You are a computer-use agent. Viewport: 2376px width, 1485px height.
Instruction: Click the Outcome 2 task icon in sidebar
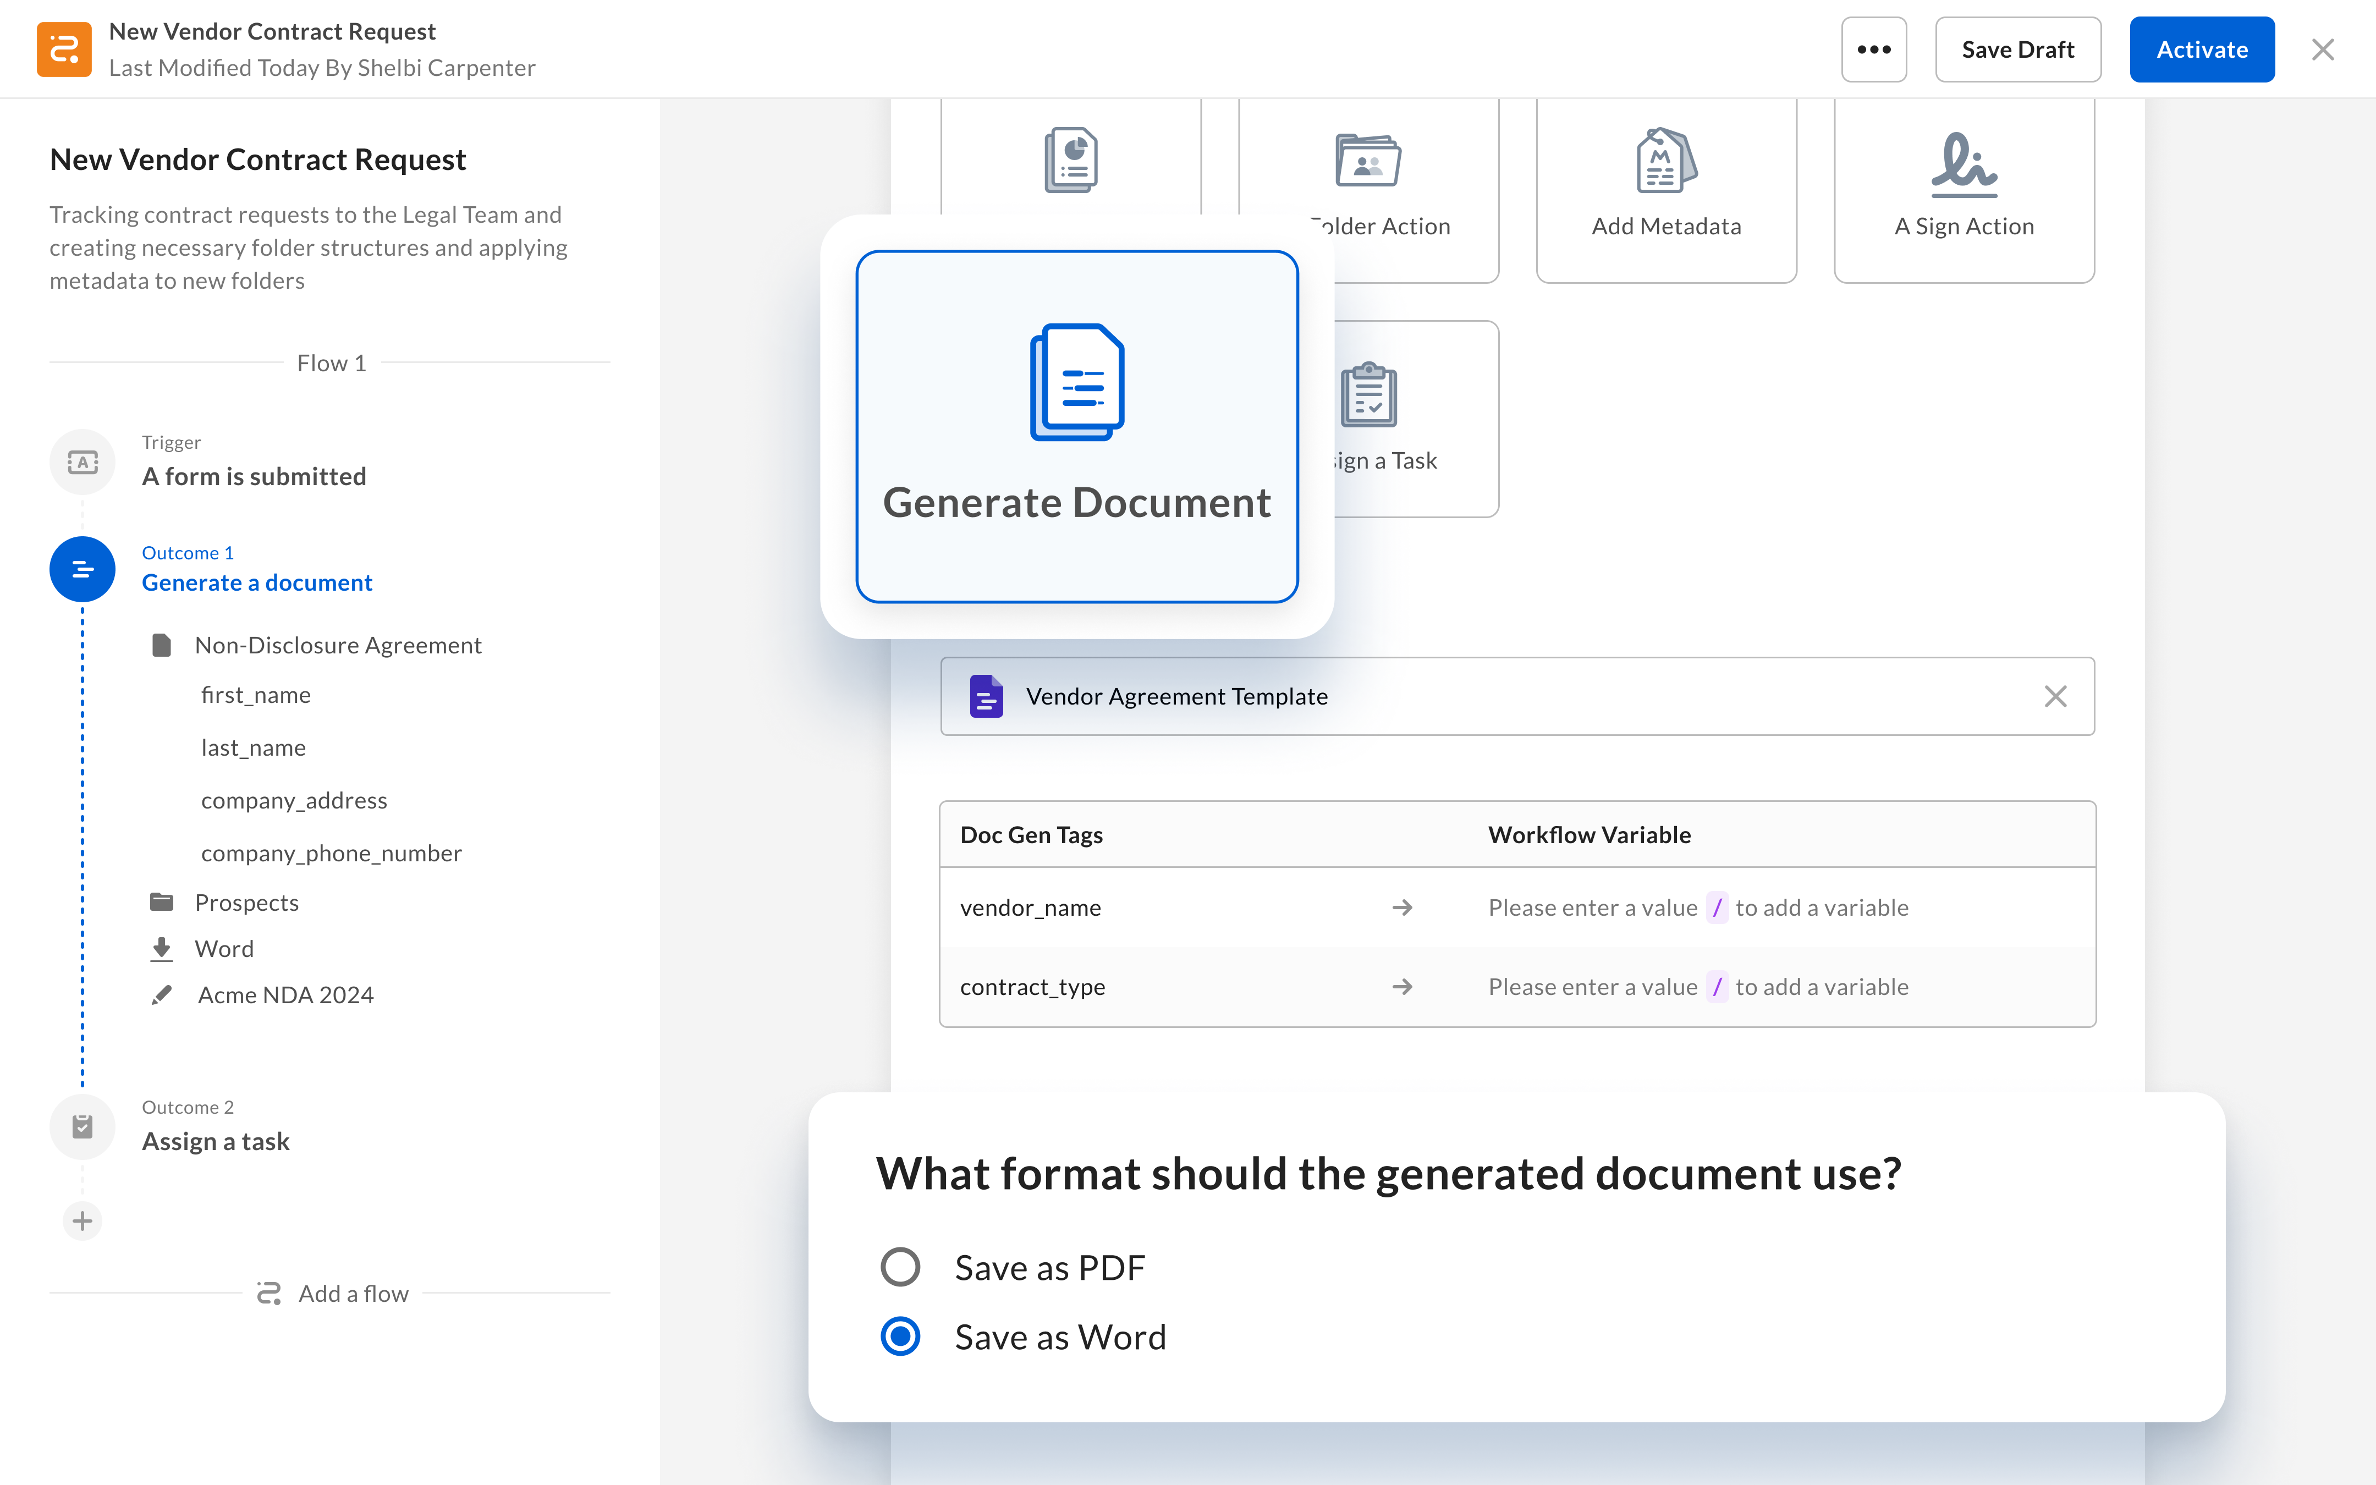pyautogui.click(x=82, y=1125)
